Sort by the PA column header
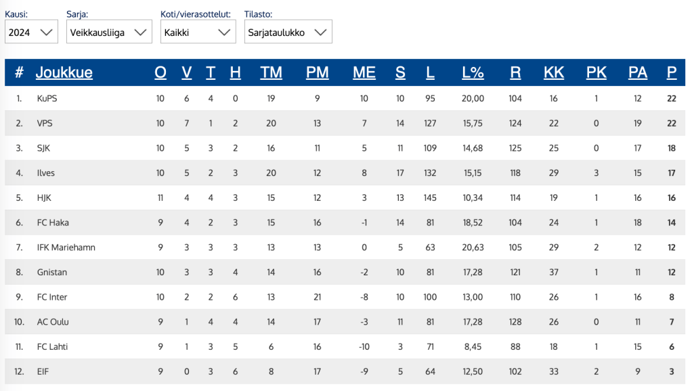This screenshot has width=692, height=391. (637, 72)
